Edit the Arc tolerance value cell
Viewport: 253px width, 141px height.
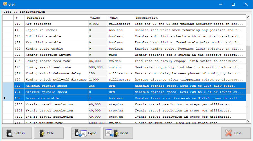pos(98,24)
